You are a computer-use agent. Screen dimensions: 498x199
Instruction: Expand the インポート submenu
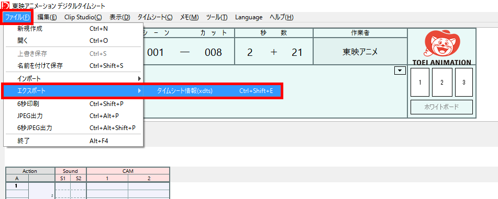pyautogui.click(x=73, y=78)
